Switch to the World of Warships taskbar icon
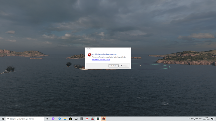 tap(98, 119)
